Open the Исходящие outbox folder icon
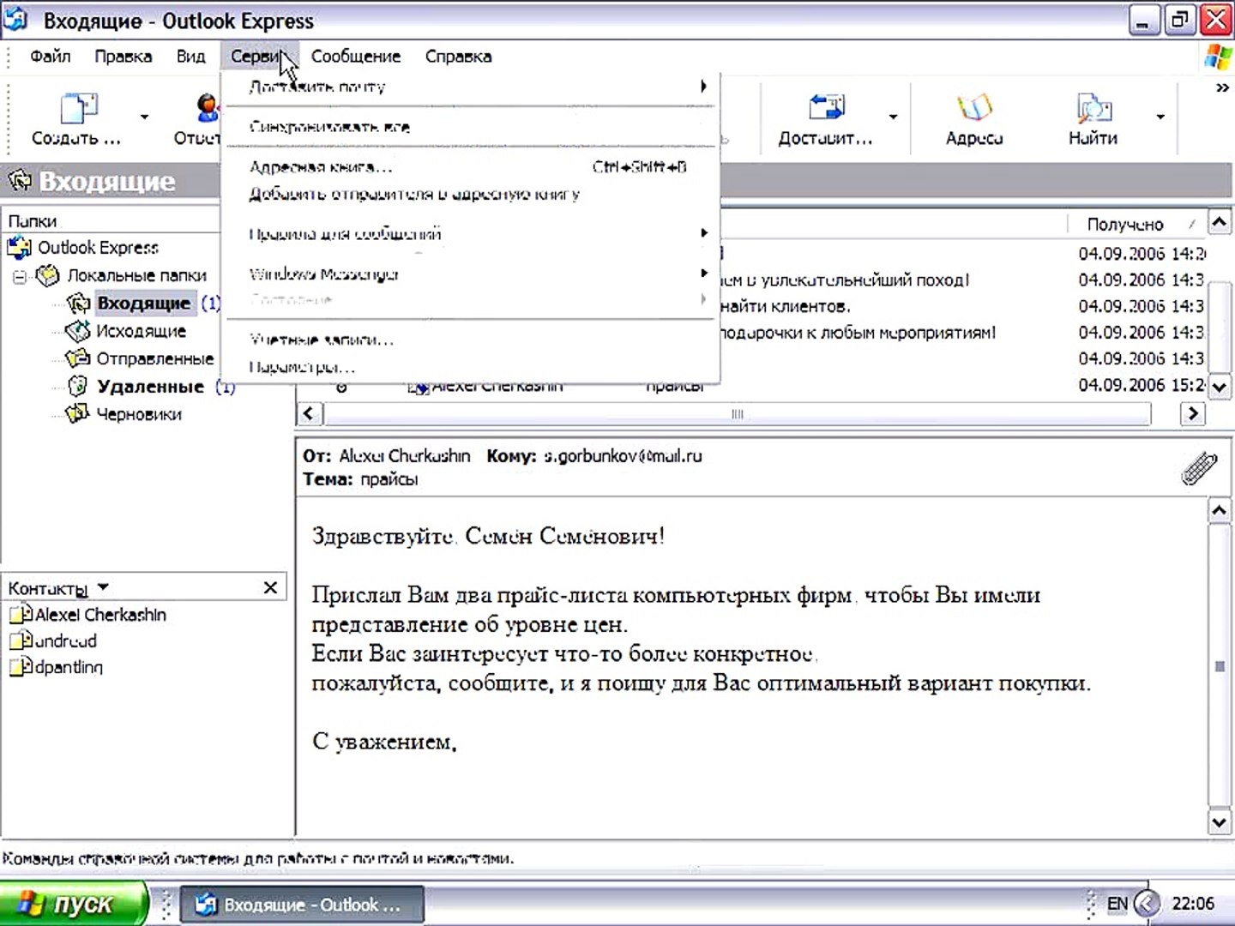1235x926 pixels. click(78, 330)
